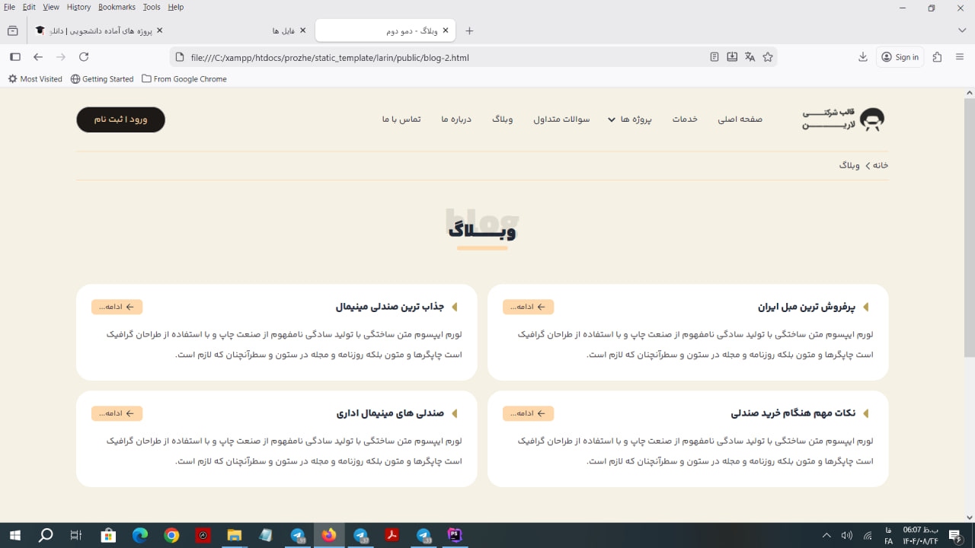This screenshot has width=975, height=548.
Task: Click the translate page icon in address bar
Action: coord(750,56)
